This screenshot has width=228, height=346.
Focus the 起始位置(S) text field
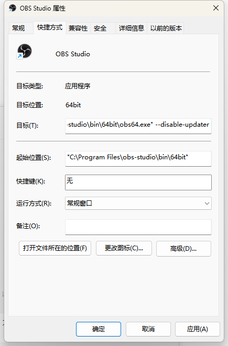[138, 158]
